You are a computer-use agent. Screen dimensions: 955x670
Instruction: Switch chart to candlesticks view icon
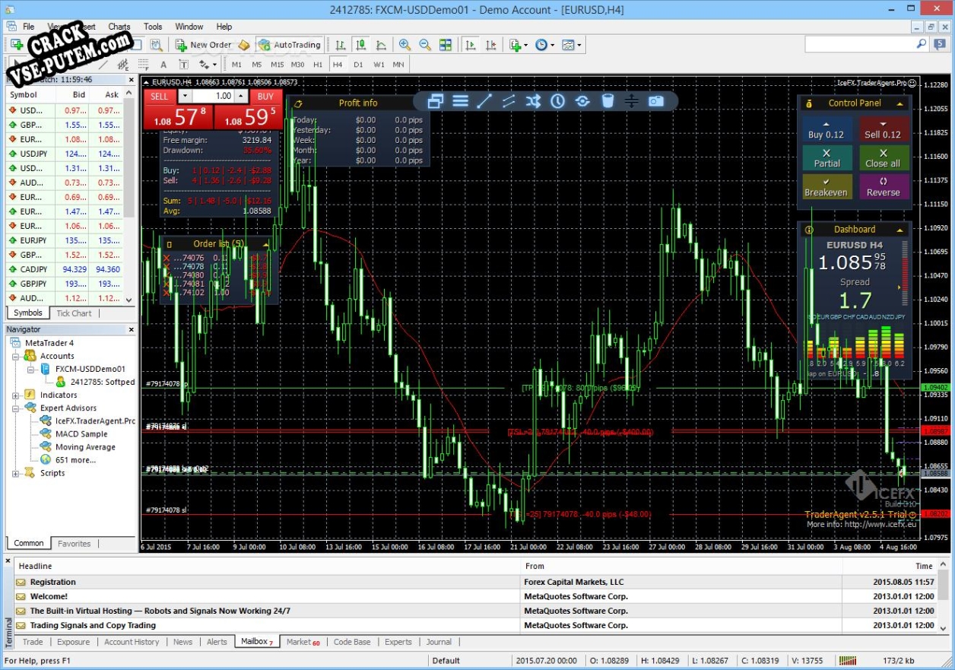tap(360, 45)
